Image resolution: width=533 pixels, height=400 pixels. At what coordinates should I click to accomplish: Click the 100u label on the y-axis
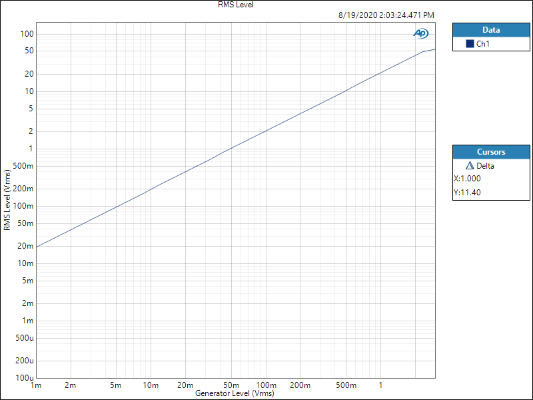tap(25, 378)
